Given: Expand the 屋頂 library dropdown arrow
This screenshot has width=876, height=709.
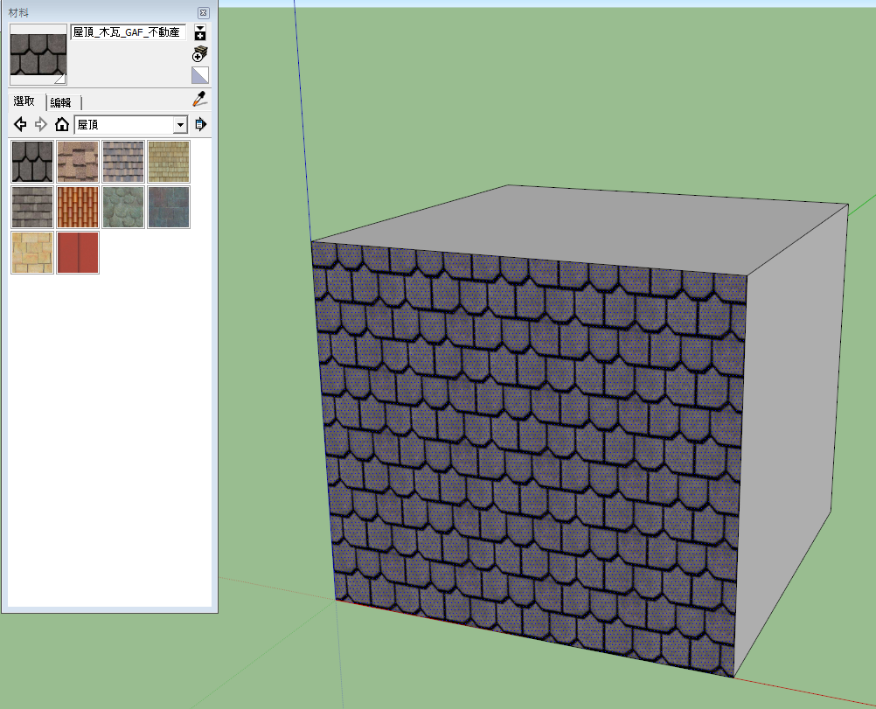Looking at the screenshot, I should pos(180,125).
